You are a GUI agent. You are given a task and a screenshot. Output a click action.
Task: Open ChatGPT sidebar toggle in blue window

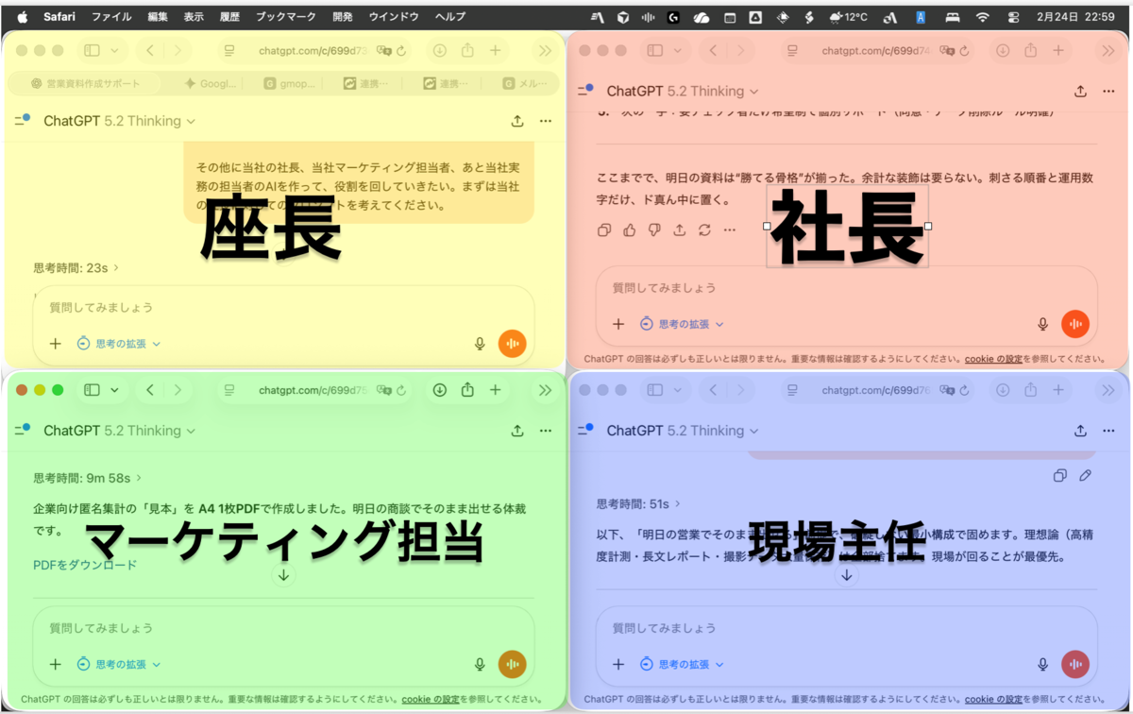coord(585,430)
